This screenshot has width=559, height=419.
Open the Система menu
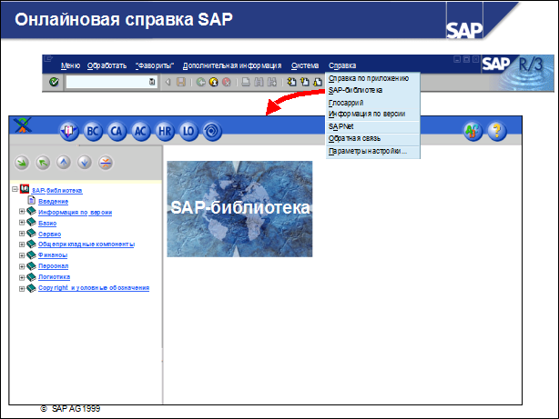pos(305,66)
